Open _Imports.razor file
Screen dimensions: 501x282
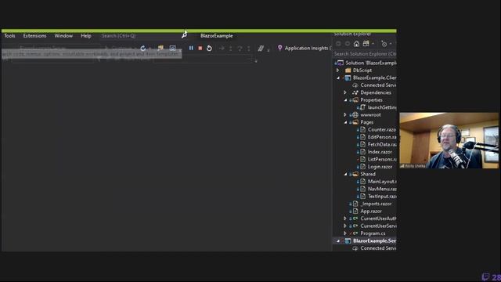376,204
